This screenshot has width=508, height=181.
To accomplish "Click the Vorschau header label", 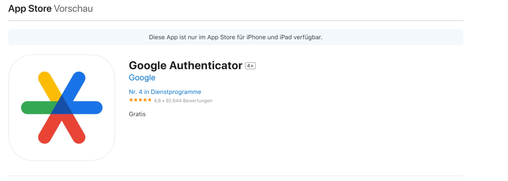I will (x=73, y=9).
